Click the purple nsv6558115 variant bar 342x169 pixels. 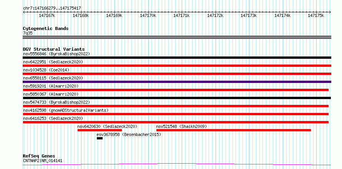[177, 82]
